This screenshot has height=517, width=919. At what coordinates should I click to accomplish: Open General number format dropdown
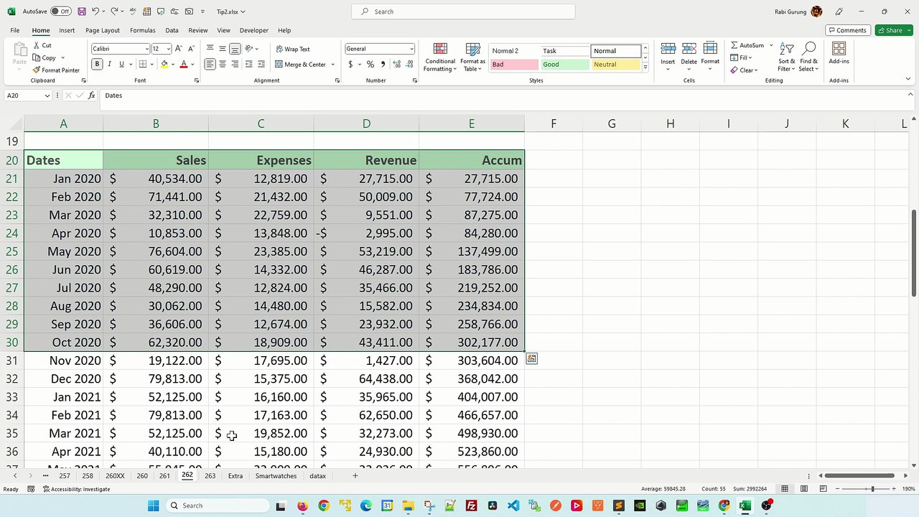tap(411, 49)
